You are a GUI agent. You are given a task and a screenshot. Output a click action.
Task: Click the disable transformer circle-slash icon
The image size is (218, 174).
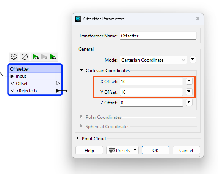(25, 57)
